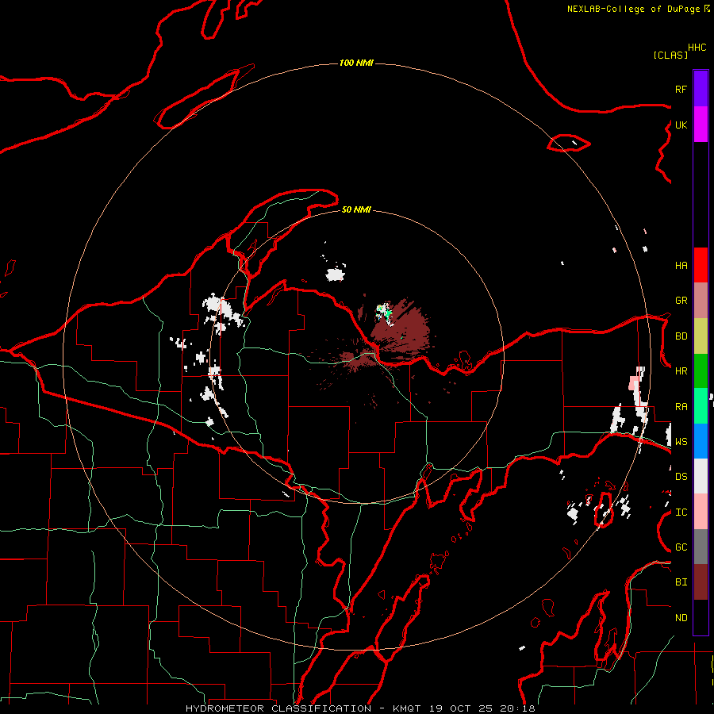Click the red HA legend swatch
The width and height of the screenshot is (714, 714).
pos(701,265)
